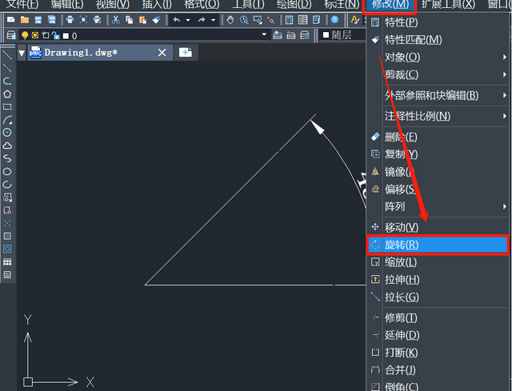
Task: Open the Layer properties manager icon
Action: point(11,35)
